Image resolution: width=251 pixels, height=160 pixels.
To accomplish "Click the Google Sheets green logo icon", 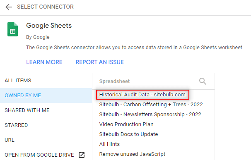I will [13, 29].
